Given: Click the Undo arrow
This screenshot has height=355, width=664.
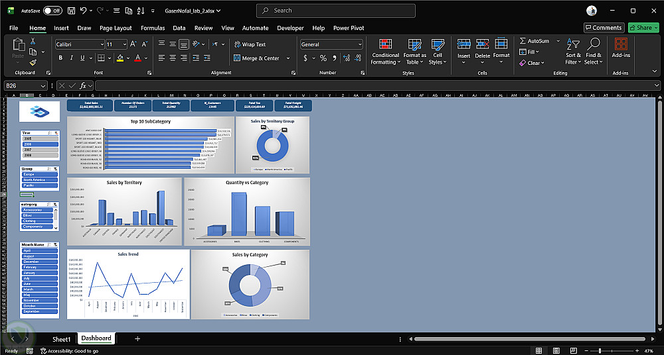Looking at the screenshot, I should pos(84,11).
